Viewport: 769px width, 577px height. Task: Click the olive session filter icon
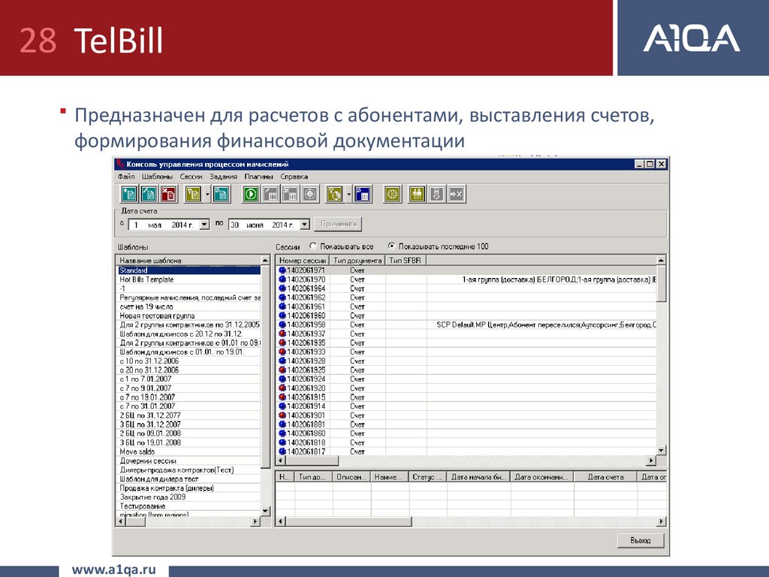point(334,195)
